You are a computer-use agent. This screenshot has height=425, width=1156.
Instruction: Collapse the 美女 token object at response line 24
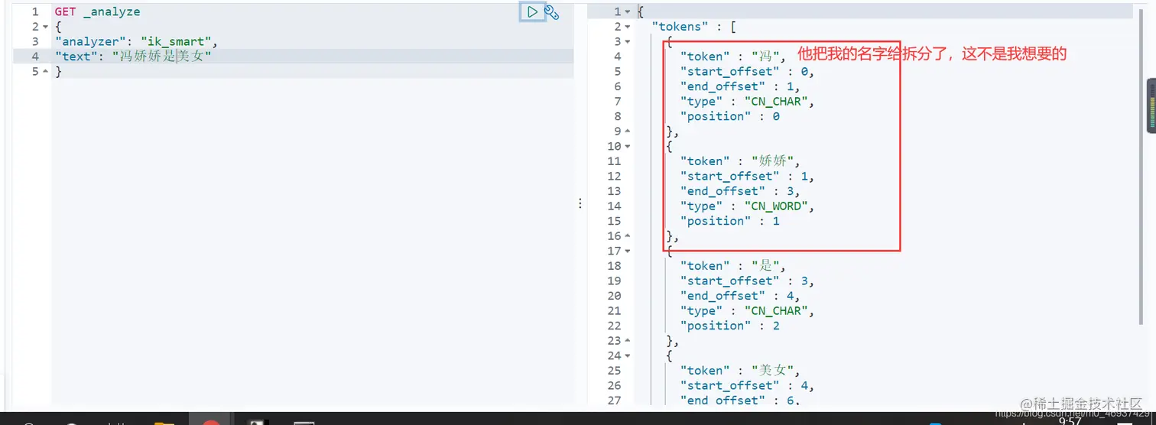click(628, 355)
